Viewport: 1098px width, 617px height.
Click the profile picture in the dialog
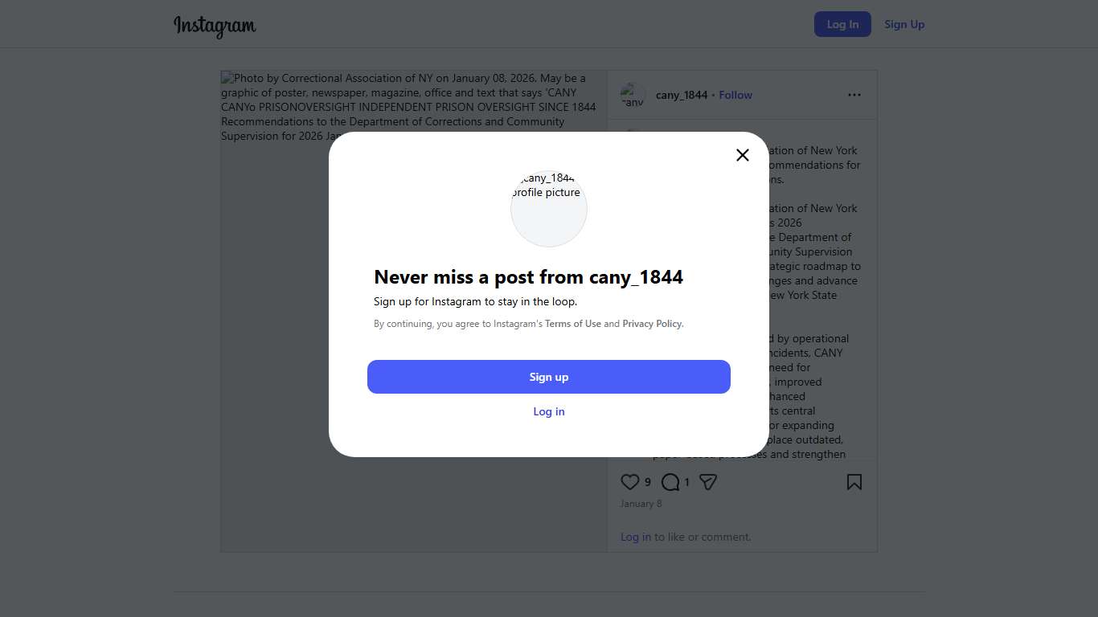[x=549, y=208]
